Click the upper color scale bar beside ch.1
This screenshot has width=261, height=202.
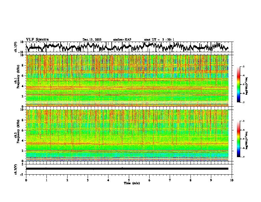coord(239,84)
